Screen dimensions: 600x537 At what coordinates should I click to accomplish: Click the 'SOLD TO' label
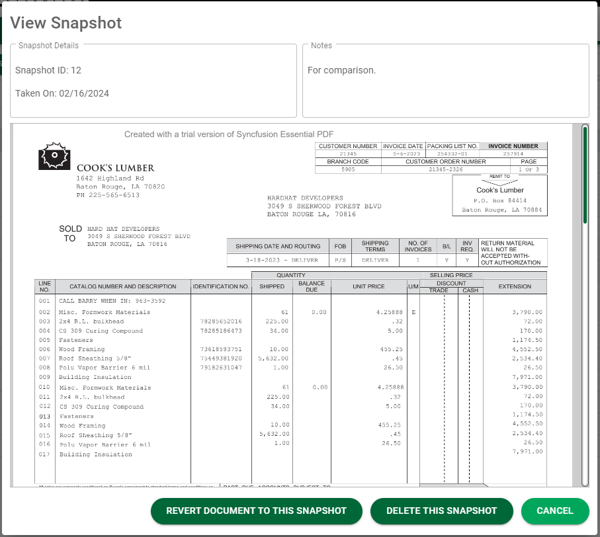[x=70, y=233]
